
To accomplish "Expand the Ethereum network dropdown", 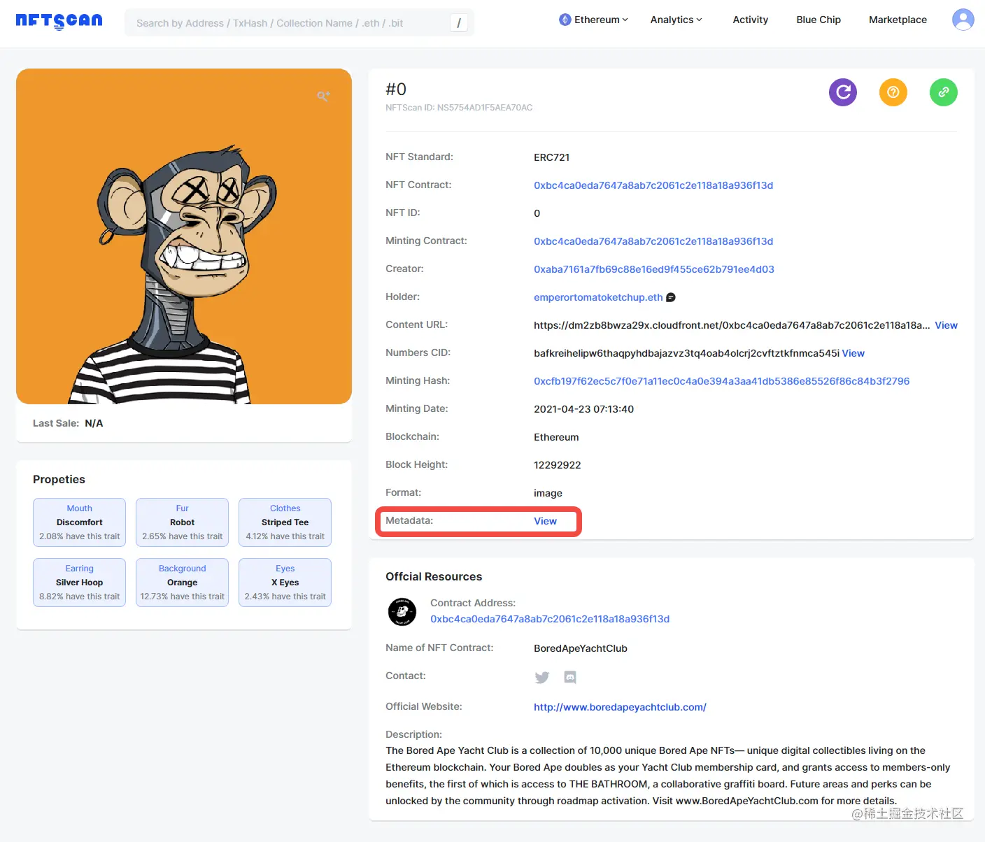I will (x=593, y=20).
